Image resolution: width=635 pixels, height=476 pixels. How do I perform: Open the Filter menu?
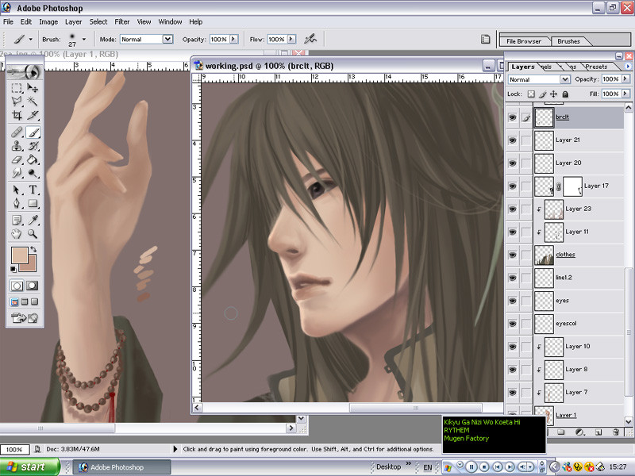(122, 22)
